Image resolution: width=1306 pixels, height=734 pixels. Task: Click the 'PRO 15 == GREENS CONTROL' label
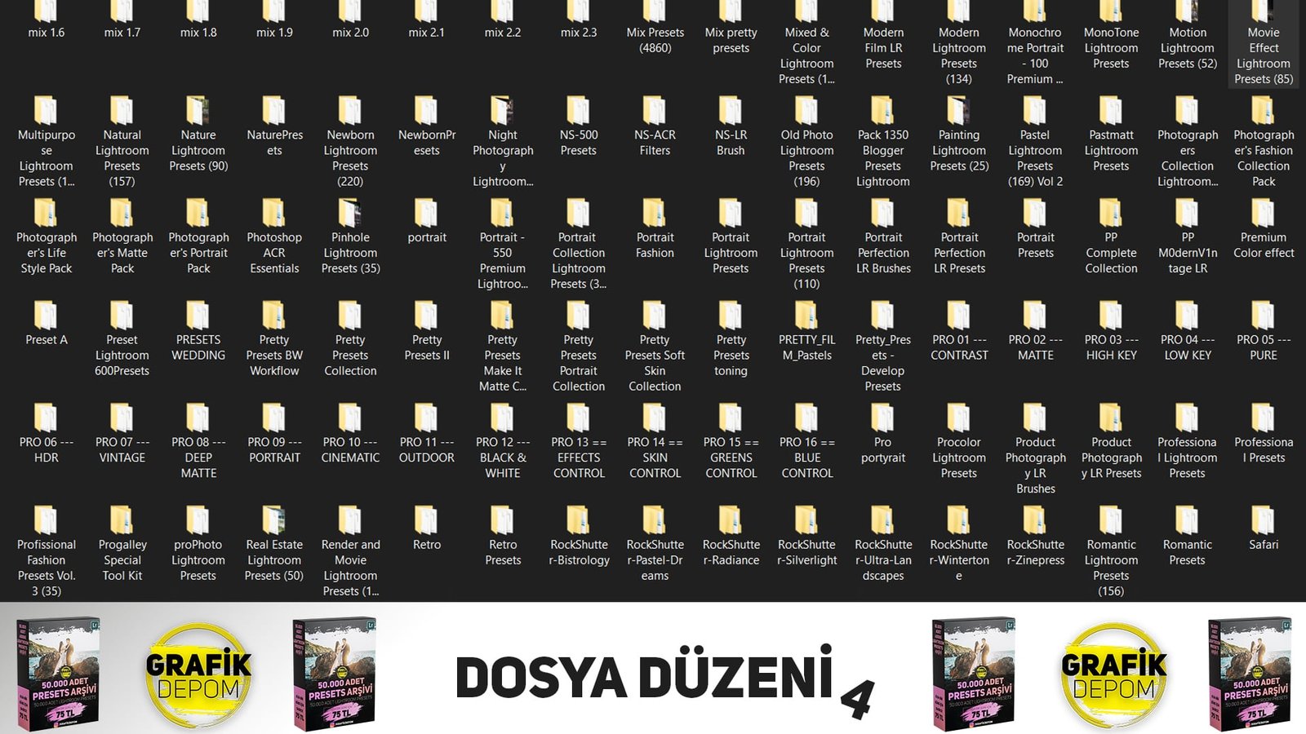click(731, 458)
